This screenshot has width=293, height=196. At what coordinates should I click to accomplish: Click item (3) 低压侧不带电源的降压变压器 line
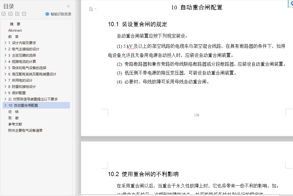click(177, 73)
